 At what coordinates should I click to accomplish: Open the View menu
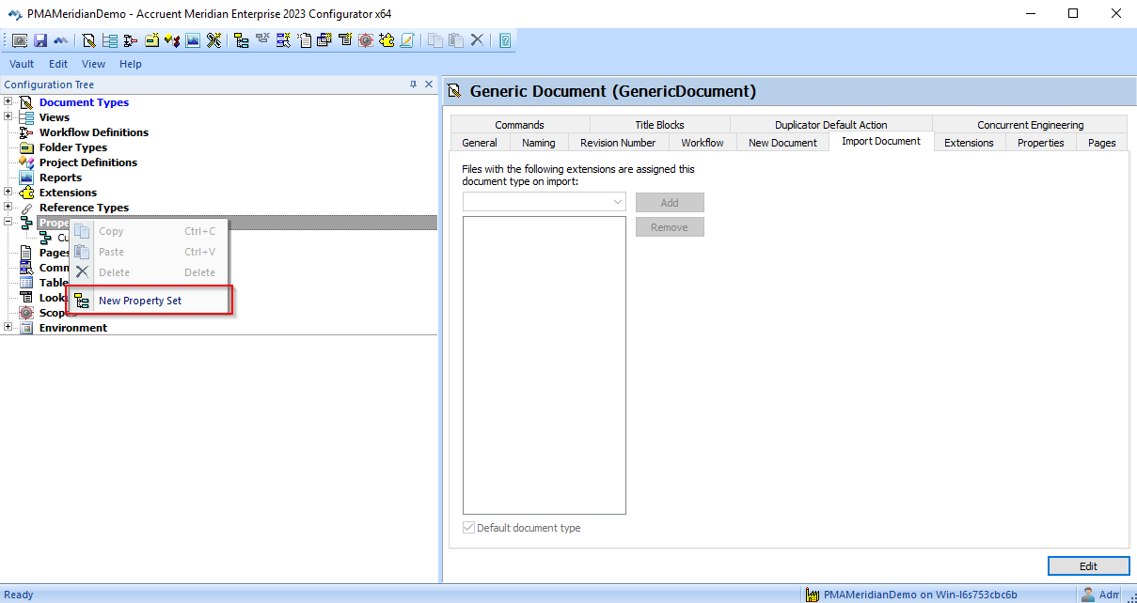coord(93,64)
